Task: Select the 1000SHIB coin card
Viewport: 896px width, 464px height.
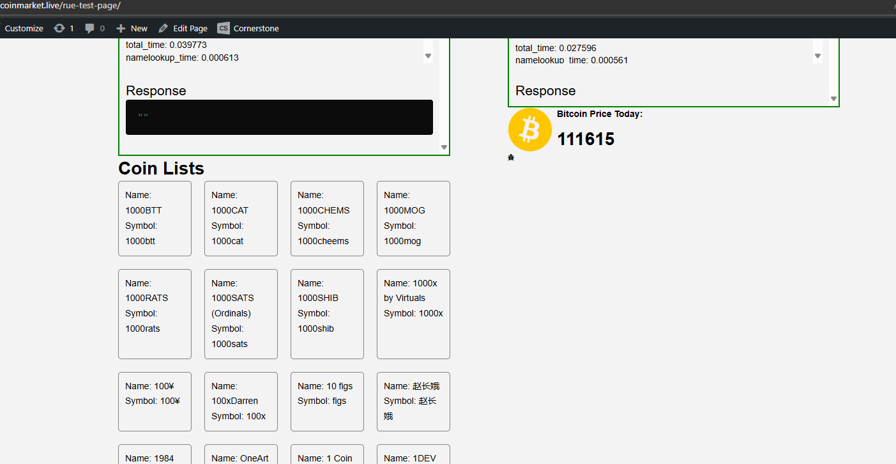Action: click(327, 314)
